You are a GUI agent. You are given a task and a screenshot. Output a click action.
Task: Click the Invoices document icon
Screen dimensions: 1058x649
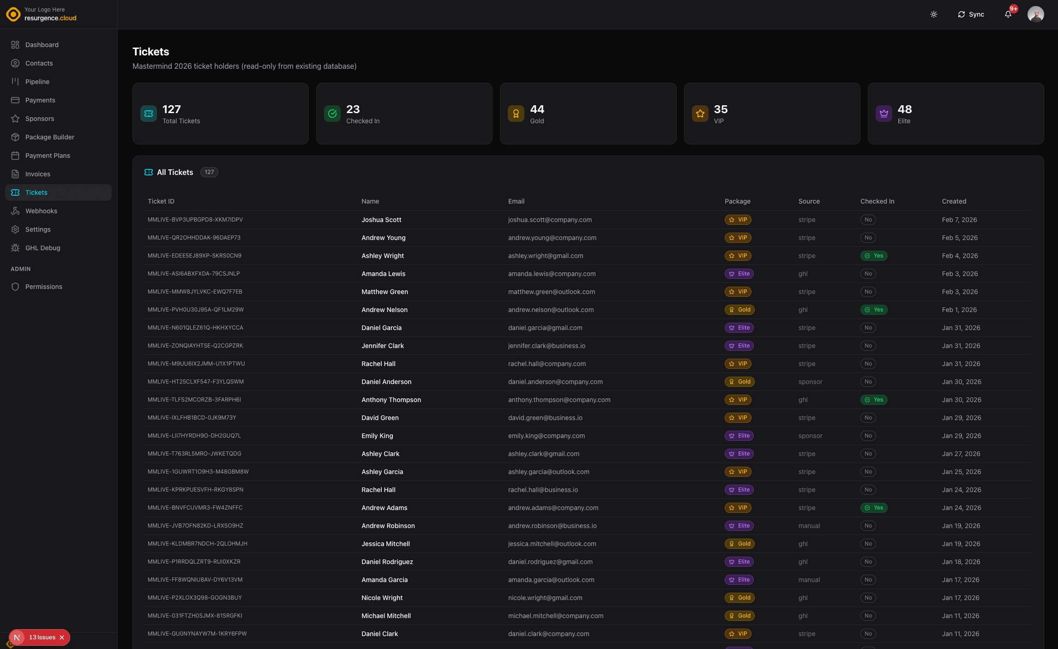pos(15,174)
